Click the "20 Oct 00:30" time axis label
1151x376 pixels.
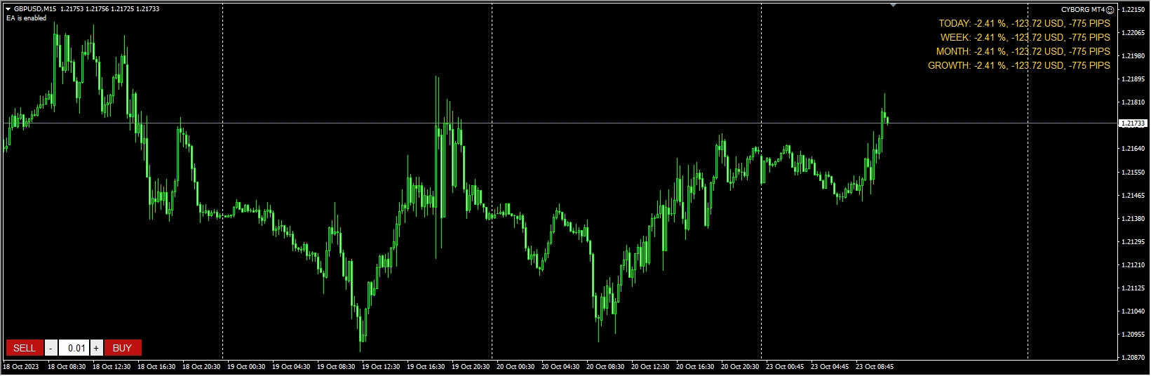[x=516, y=366]
